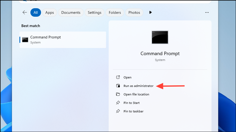Click the large Command Prompt preview icon
Viewport: 236px width, 132px height.
160,37
